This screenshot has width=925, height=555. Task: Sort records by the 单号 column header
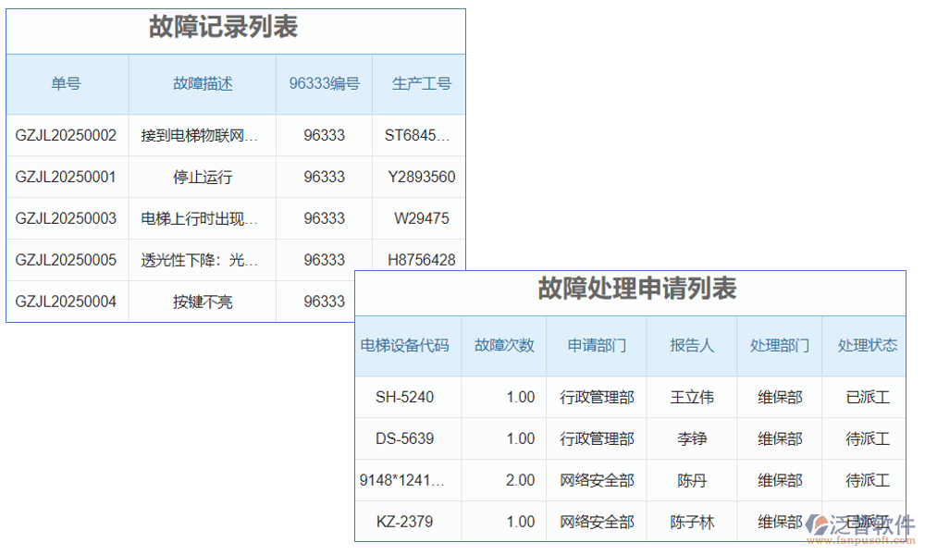[x=65, y=83]
